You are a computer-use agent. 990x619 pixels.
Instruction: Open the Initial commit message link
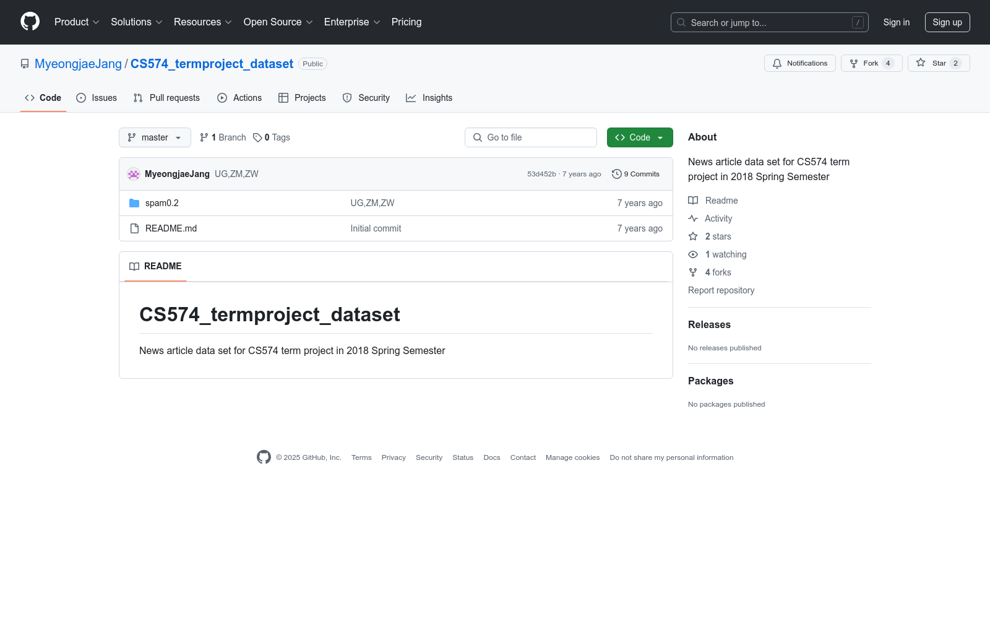point(376,228)
